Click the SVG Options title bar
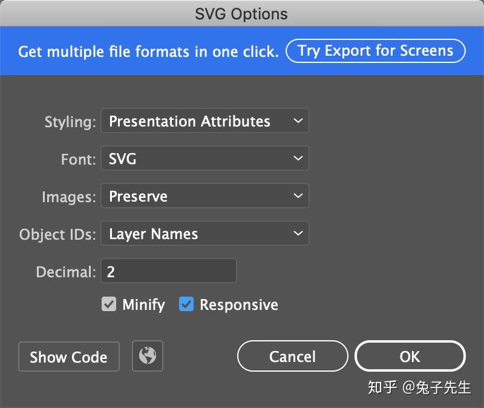This screenshot has height=408, width=484. click(241, 13)
